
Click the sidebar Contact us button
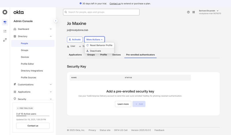coord(33,126)
